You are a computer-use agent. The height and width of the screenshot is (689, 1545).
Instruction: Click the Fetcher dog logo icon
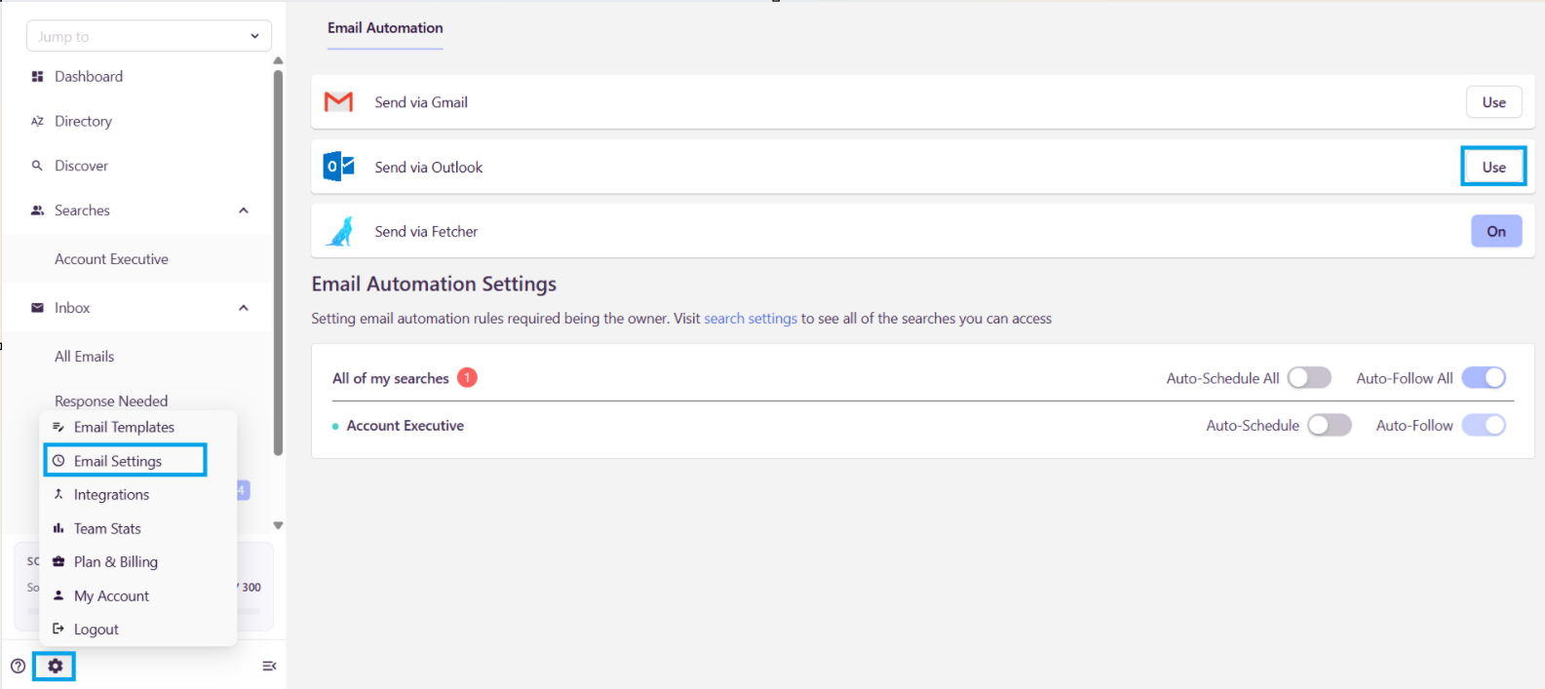[x=340, y=231]
